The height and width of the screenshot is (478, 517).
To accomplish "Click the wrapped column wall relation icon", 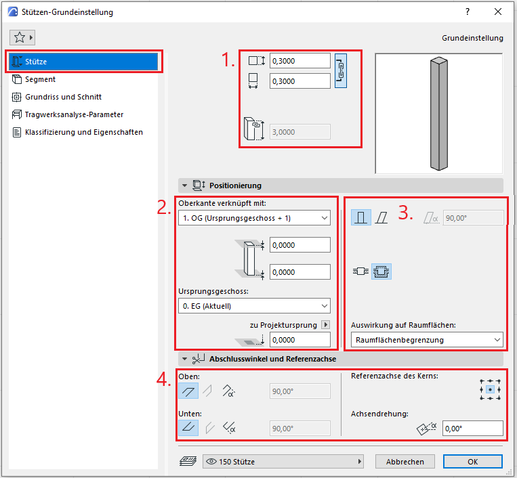I will (381, 272).
